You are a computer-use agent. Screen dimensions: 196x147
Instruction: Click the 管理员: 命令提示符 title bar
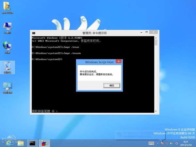(94, 33)
